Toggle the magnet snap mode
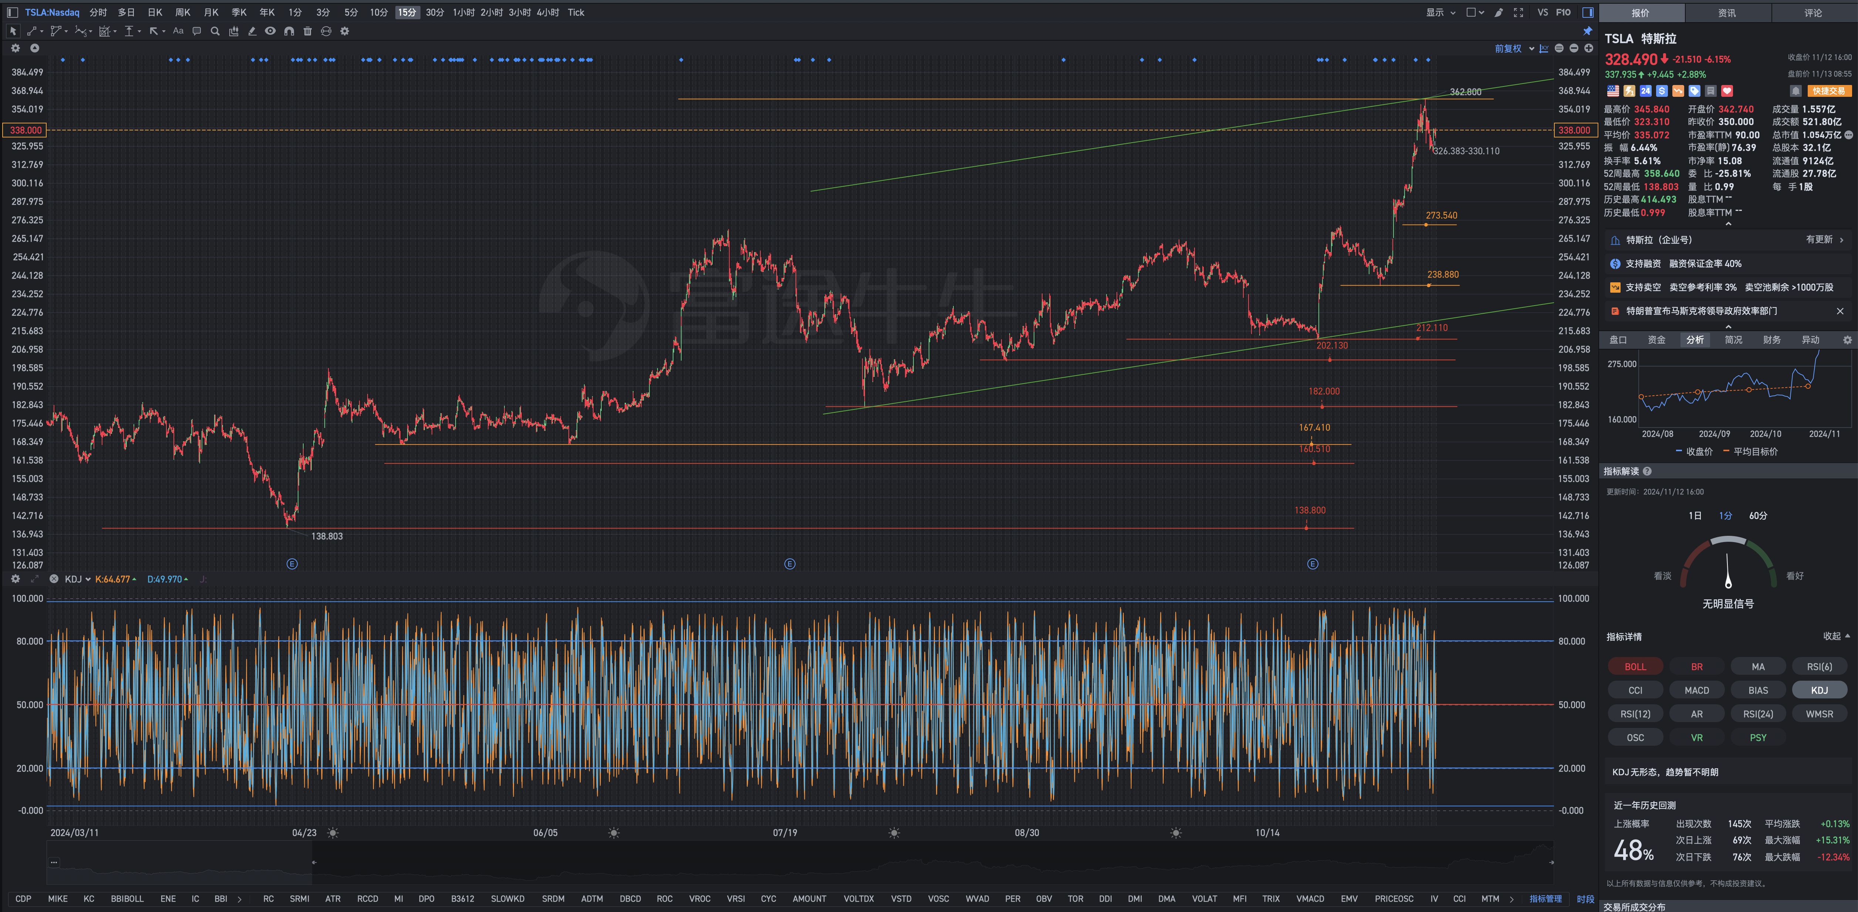Image resolution: width=1858 pixels, height=912 pixels. pyautogui.click(x=289, y=31)
